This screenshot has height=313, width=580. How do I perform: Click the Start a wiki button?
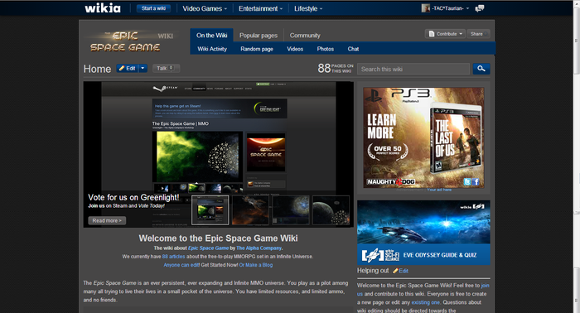(x=153, y=8)
